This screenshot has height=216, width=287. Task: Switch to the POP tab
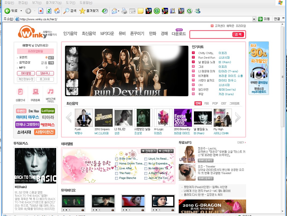click(215, 104)
